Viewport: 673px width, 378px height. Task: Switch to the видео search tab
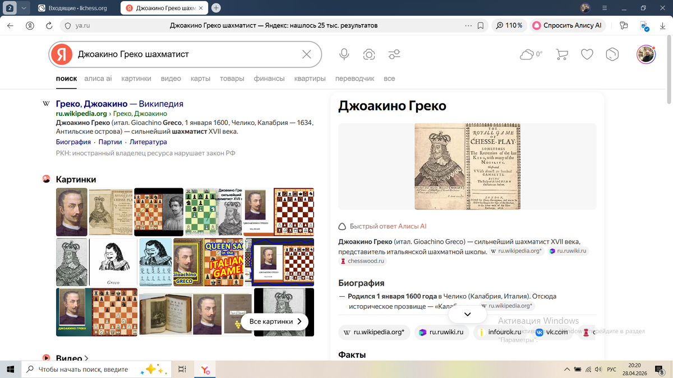171,78
